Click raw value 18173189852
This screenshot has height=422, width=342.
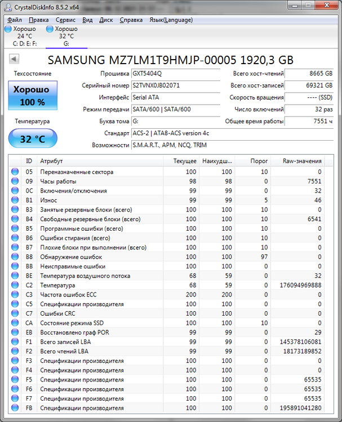pyautogui.click(x=302, y=351)
